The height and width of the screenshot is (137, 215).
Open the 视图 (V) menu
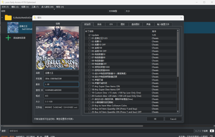pyautogui.click(x=25, y=7)
